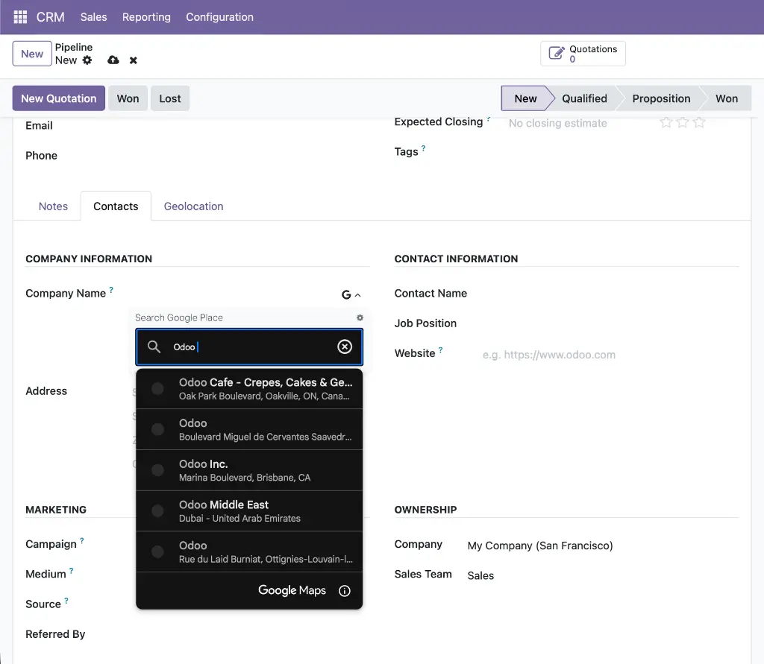This screenshot has width=764, height=664.
Task: Click My Company (San Francisco) value
Action: [x=540, y=546]
